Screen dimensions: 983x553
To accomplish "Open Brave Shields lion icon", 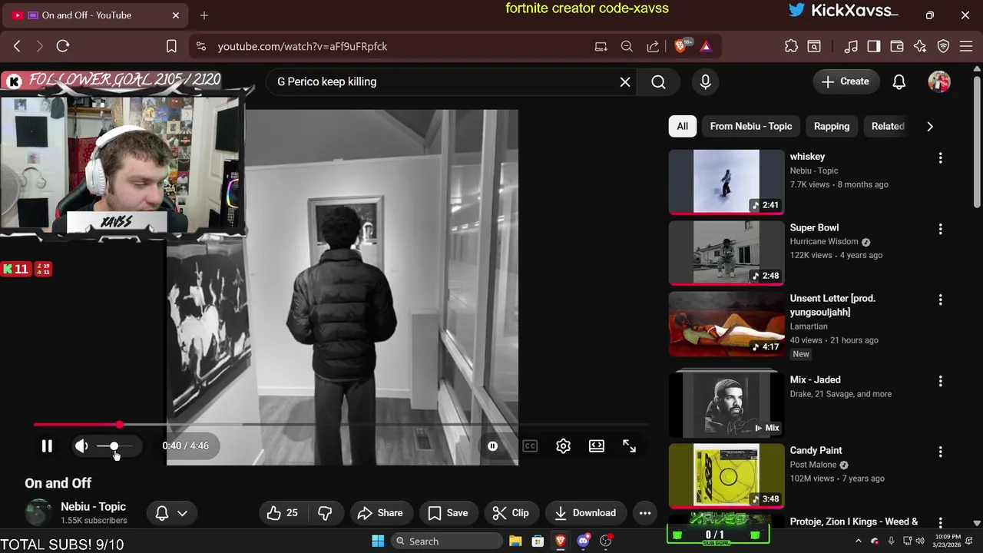I will pos(681,46).
